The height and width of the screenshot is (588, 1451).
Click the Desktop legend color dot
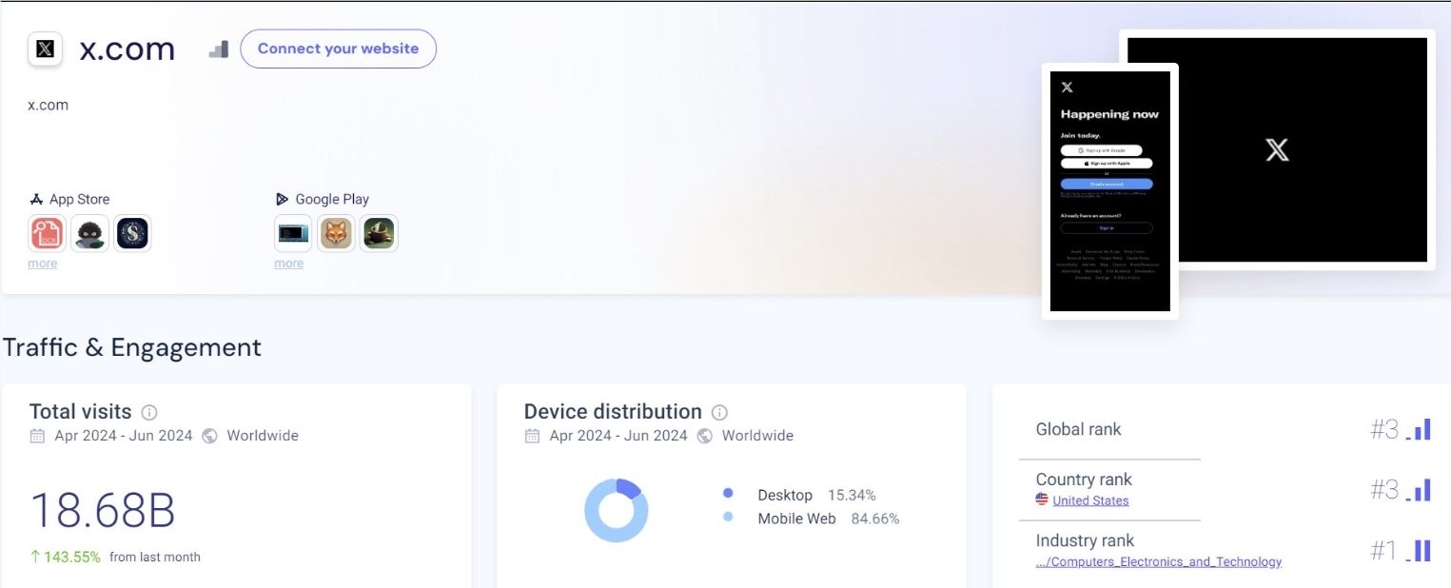click(728, 494)
